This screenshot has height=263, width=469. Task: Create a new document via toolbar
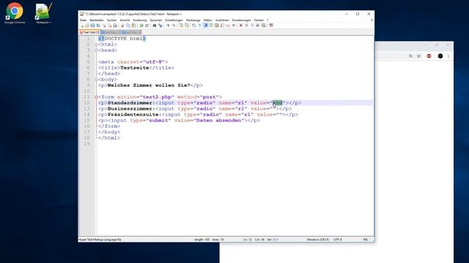[81, 26]
